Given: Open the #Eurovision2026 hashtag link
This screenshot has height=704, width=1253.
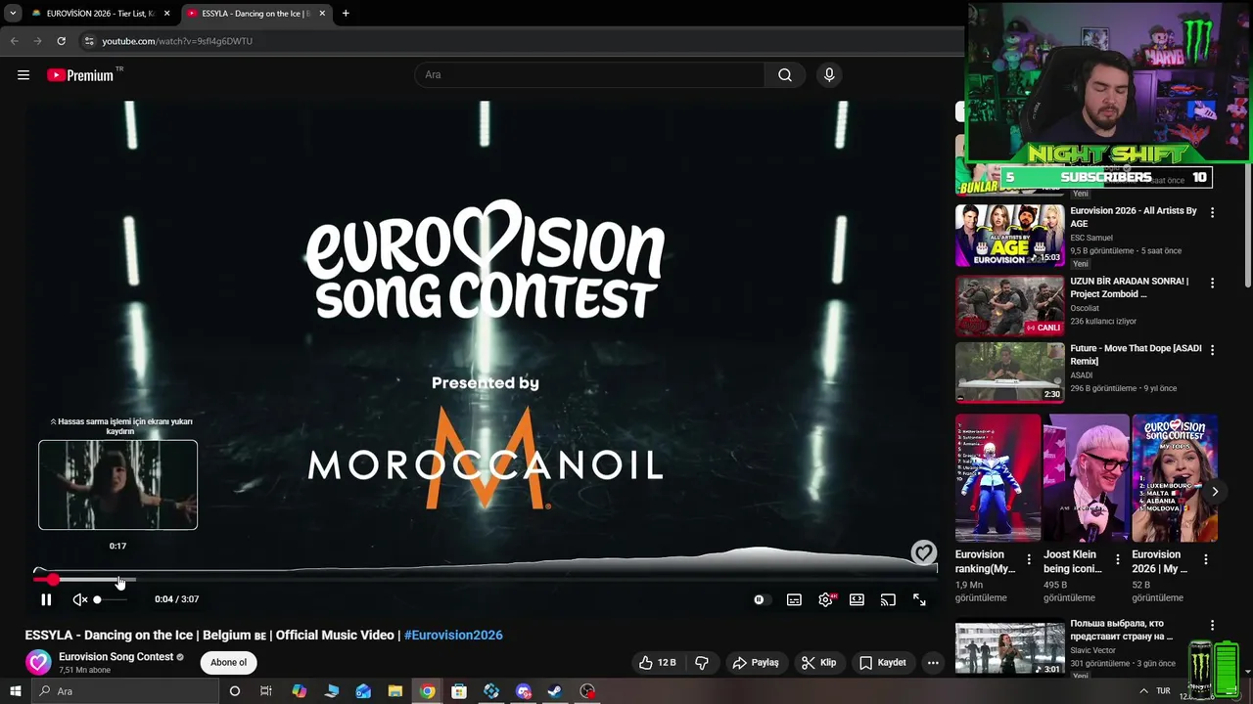Looking at the screenshot, I should (x=453, y=635).
